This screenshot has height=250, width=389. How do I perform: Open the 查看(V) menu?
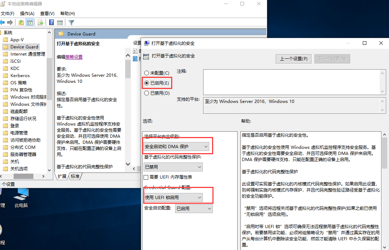[47, 13]
